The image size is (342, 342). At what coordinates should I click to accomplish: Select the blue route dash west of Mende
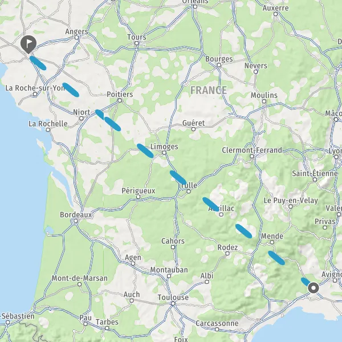(243, 231)
